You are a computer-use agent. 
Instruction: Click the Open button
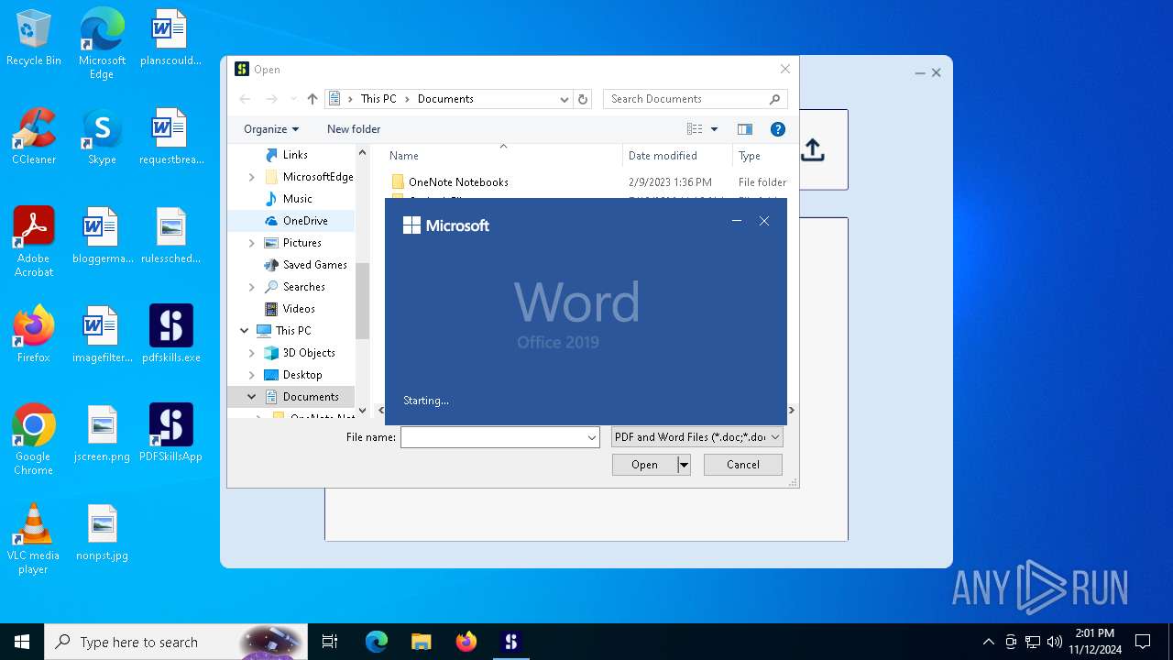coord(644,465)
